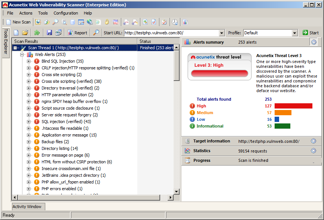Screen dimensions: 324x220
Task: Launch the Target Finder magnifier icon
Action: (55, 22)
